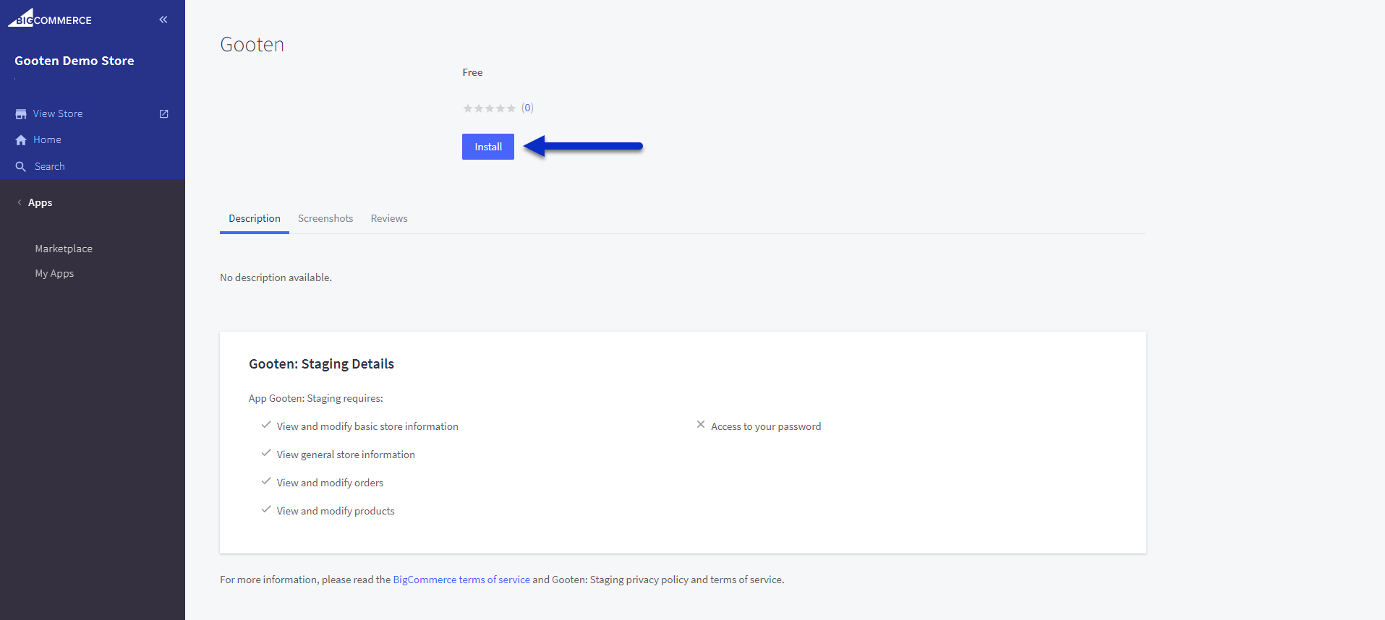Open Marketplace under Apps
The image size is (1385, 620).
pos(64,249)
